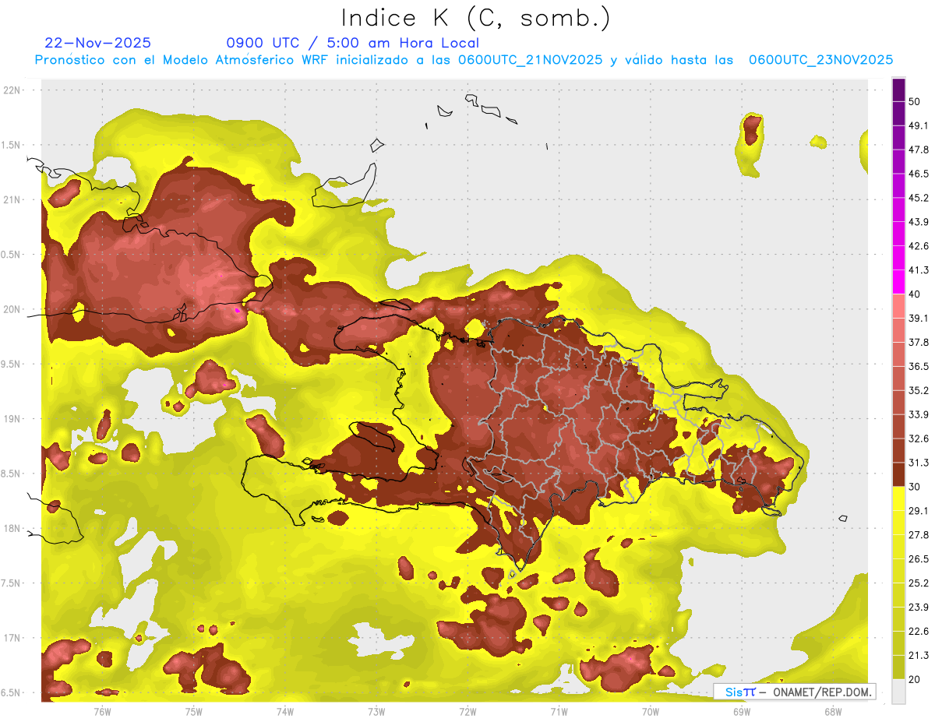Click the colorbar label "40"
Viewport: 935px width, 722px height.
coord(915,294)
